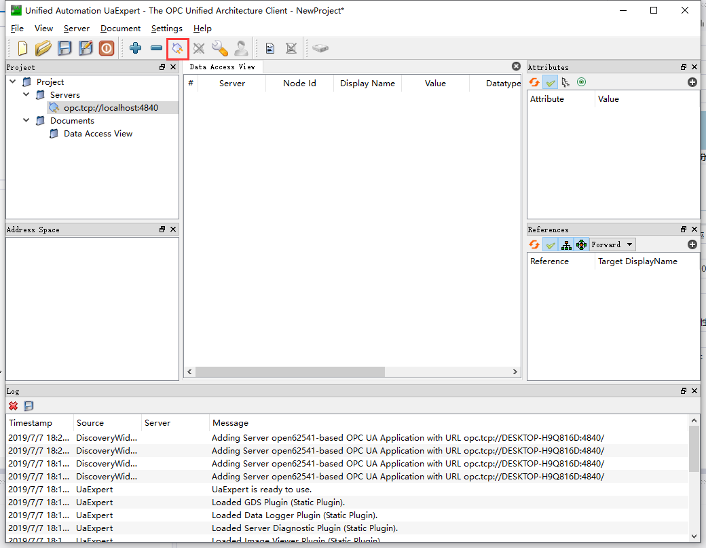
Task: Create a new project with the blank page icon
Action: coord(22,48)
